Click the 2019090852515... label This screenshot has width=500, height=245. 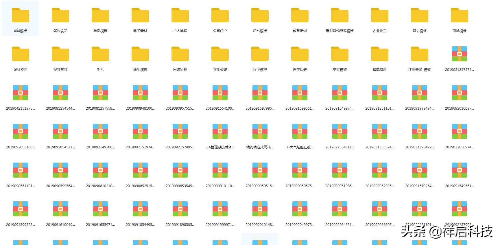pyautogui.click(x=140, y=186)
